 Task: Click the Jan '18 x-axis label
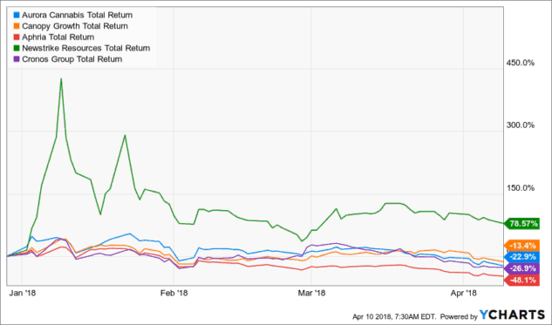tap(22, 293)
